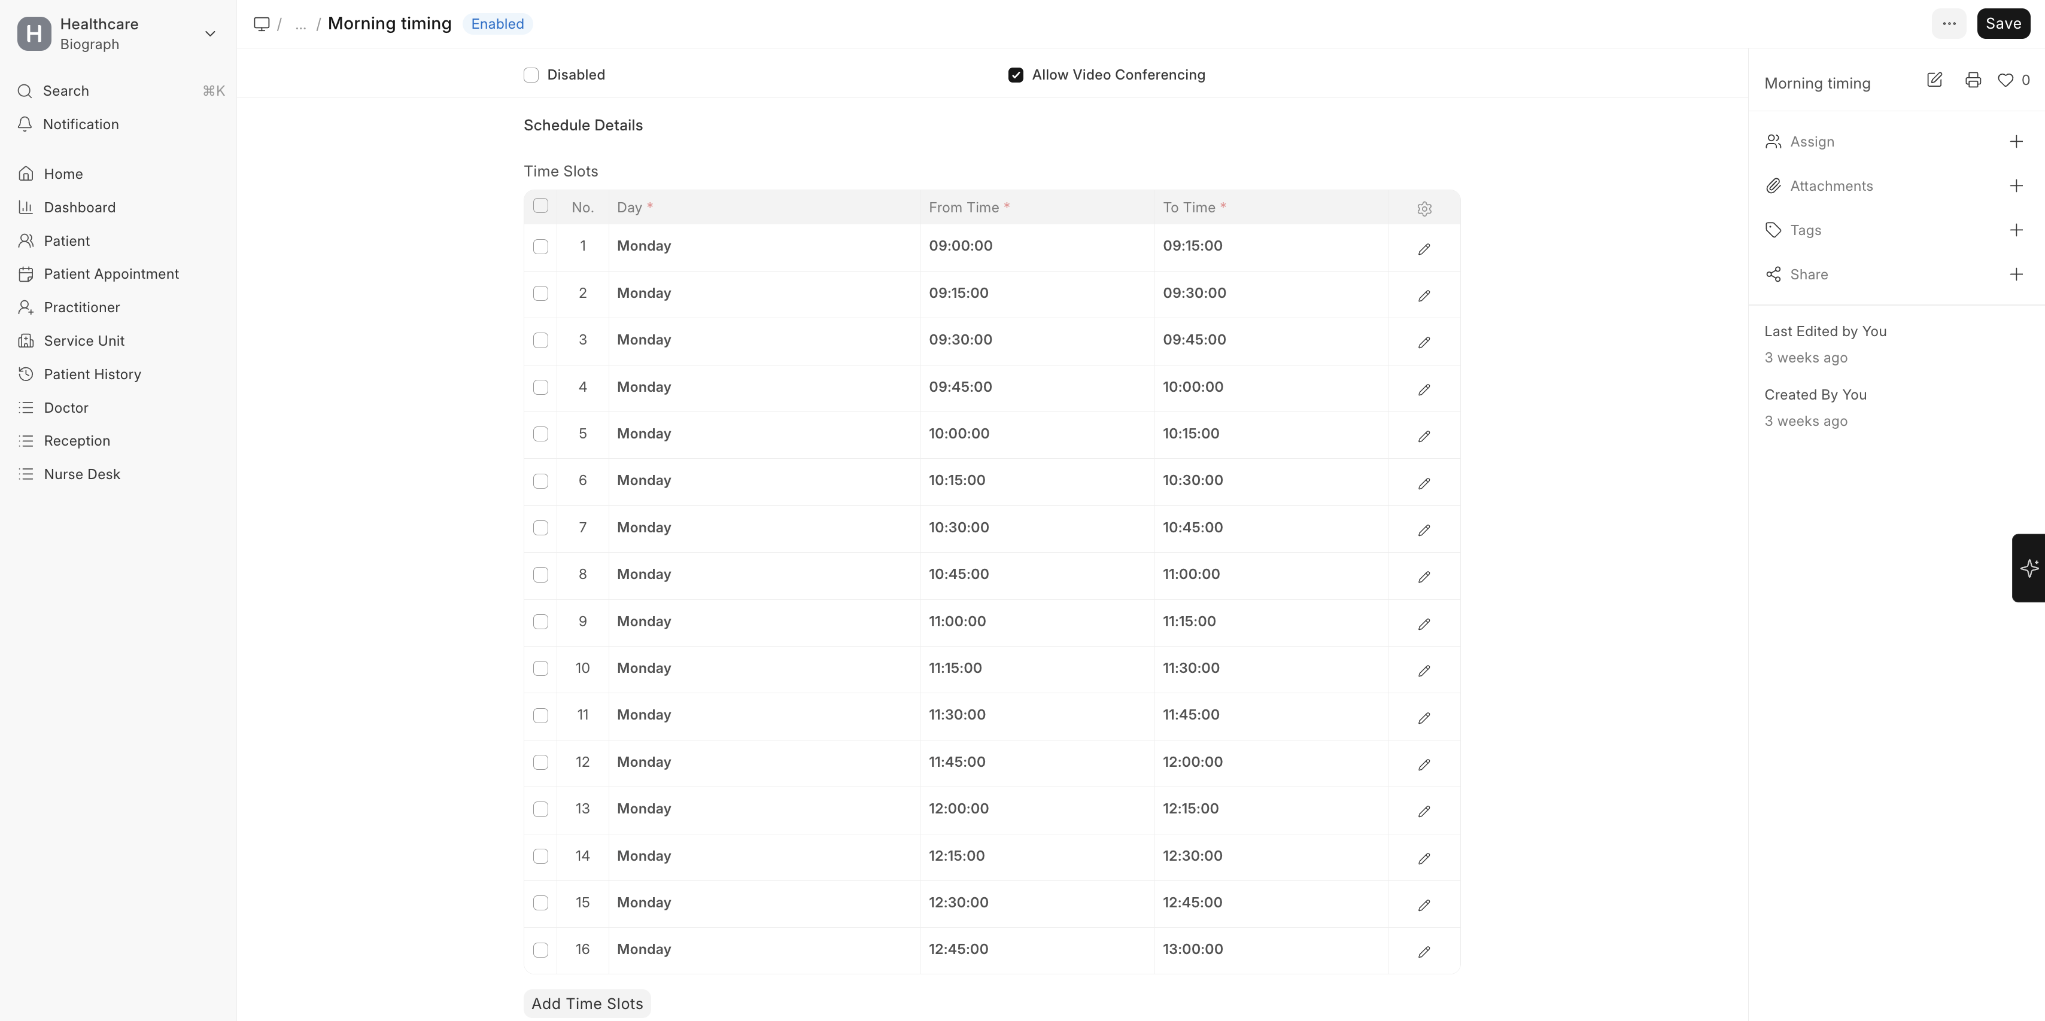The height and width of the screenshot is (1021, 2045).
Task: Click Add Time Slots button
Action: (587, 1004)
